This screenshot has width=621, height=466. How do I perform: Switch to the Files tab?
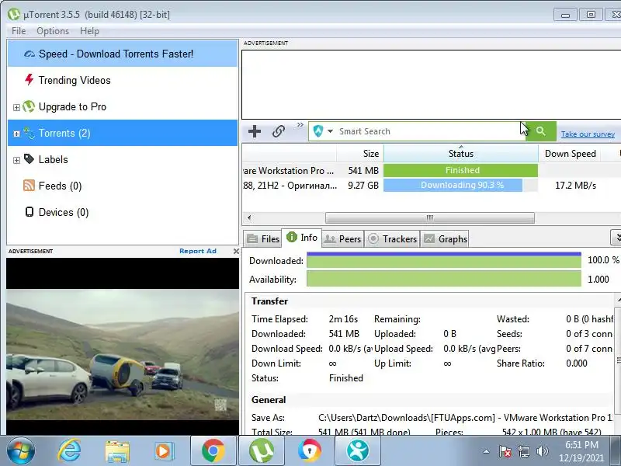[x=263, y=239]
